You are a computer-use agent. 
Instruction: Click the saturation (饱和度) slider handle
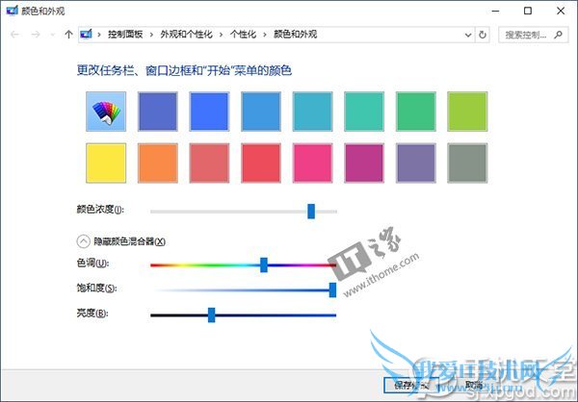click(x=332, y=290)
